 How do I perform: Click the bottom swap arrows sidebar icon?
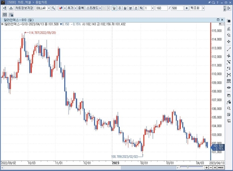click(229, 121)
